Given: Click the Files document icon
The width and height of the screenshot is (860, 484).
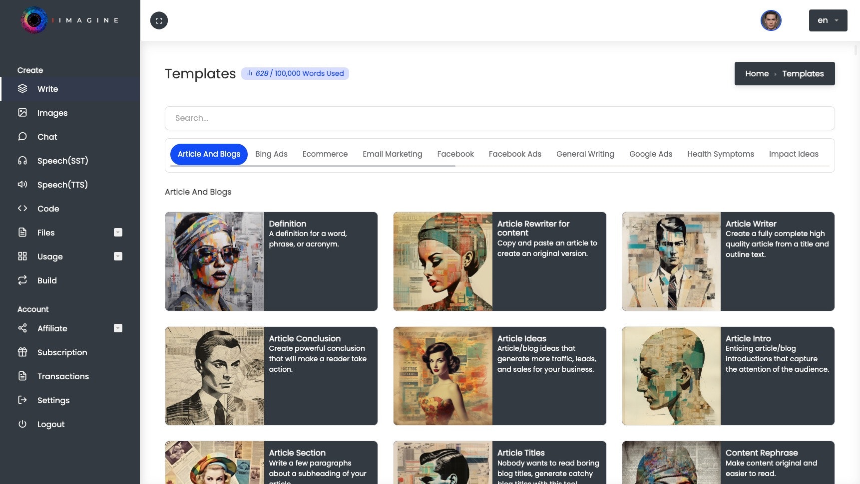Looking at the screenshot, I should click(x=22, y=233).
